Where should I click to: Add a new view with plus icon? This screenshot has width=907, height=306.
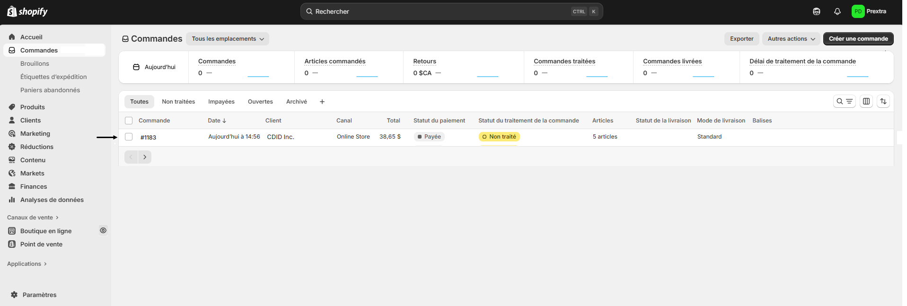[x=322, y=102]
